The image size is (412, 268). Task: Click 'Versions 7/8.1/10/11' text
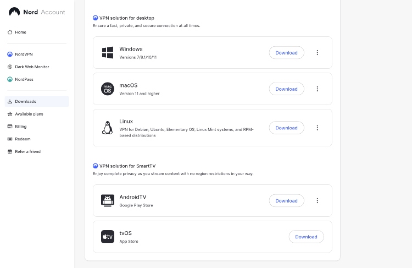[138, 57]
